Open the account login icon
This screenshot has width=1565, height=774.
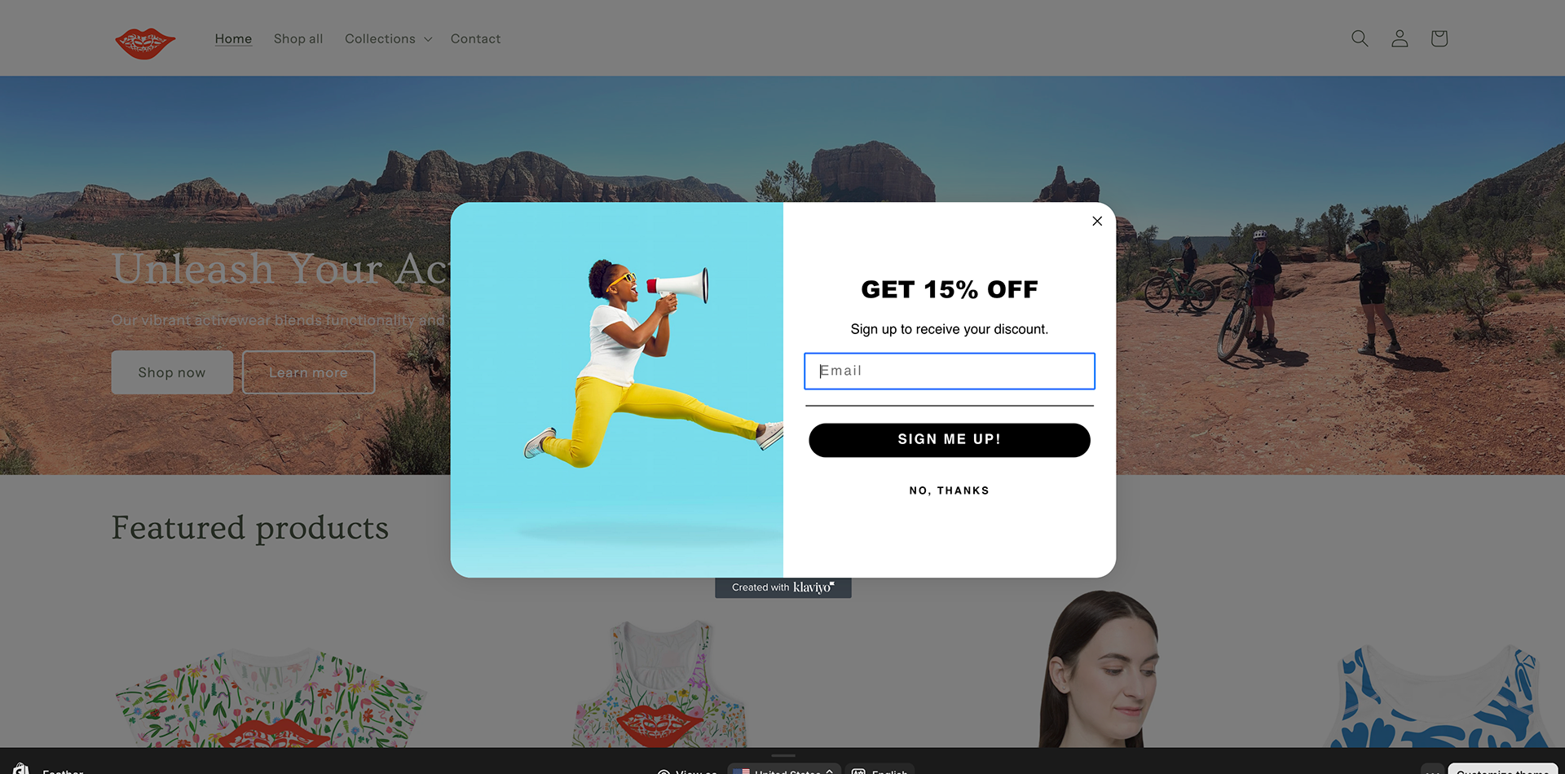tap(1400, 38)
